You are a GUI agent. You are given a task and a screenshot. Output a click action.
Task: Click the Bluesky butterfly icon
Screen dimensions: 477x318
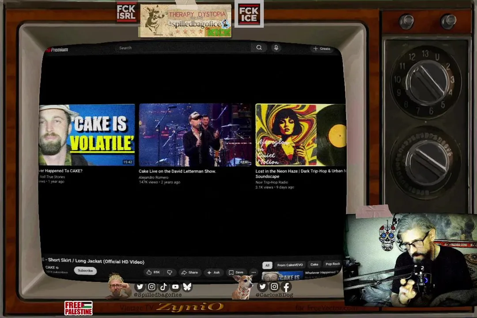pyautogui.click(x=187, y=287)
